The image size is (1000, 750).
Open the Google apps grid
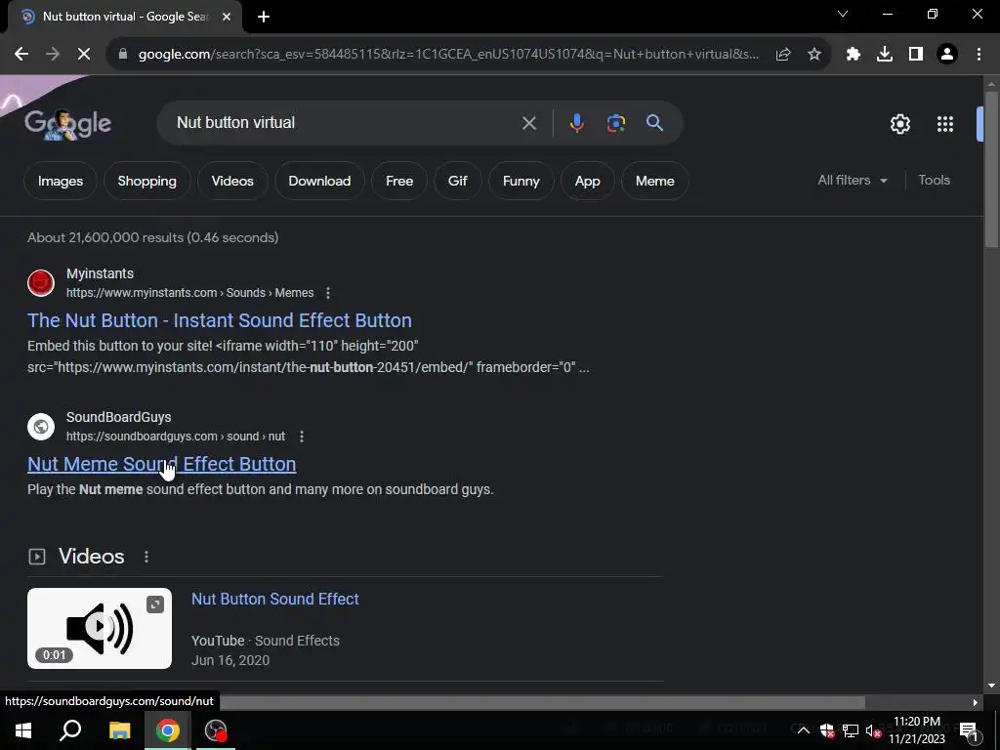945,124
